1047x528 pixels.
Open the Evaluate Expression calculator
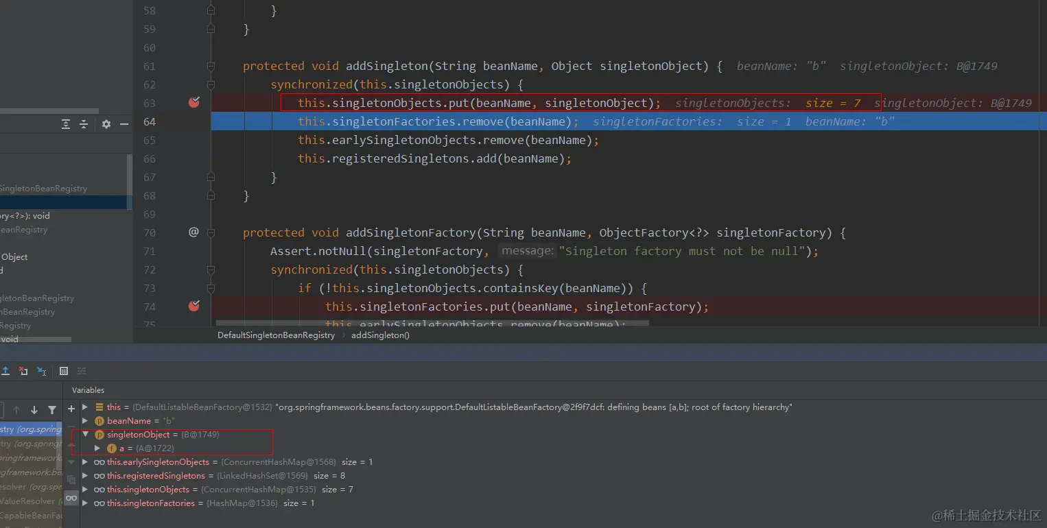click(x=64, y=371)
